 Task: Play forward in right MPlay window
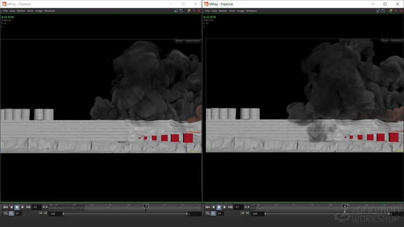[x=225, y=207]
